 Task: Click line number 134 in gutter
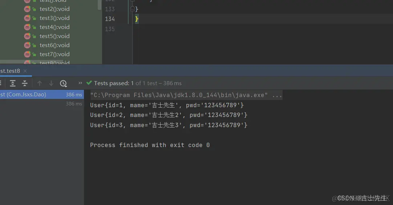(110, 19)
